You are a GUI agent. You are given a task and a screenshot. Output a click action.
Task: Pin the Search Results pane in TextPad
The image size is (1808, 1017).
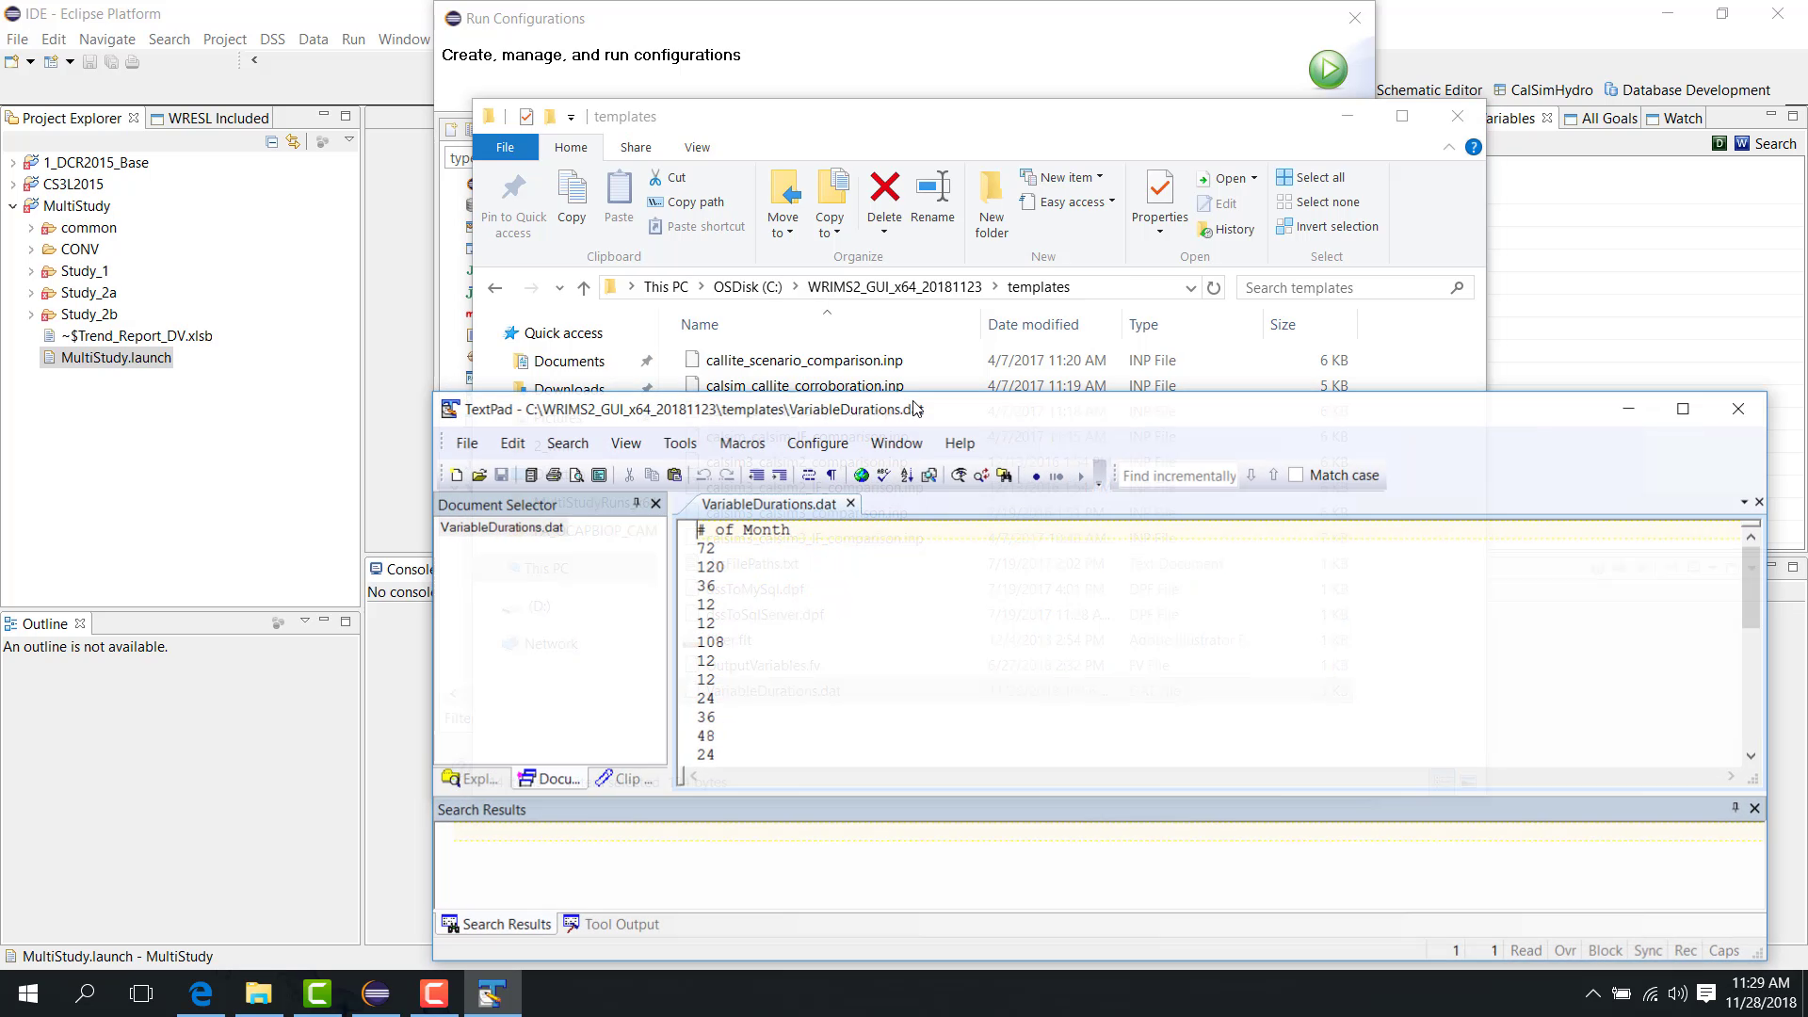[1735, 808]
